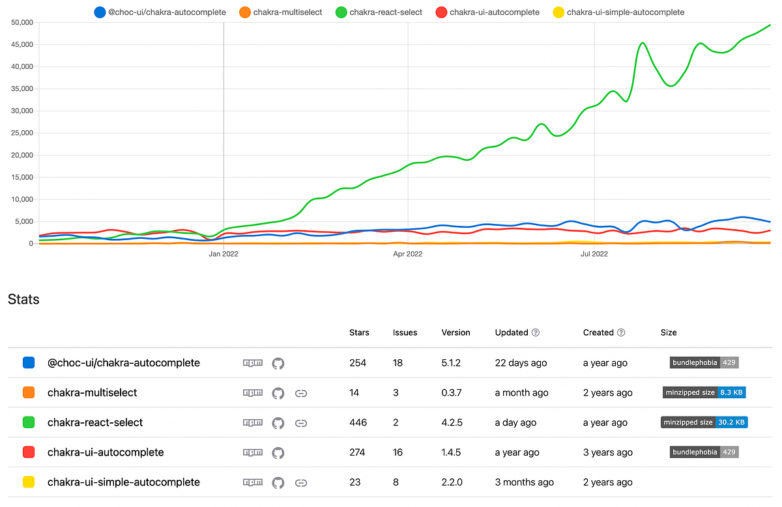Open the chakra-react-select package name link

pyautogui.click(x=95, y=422)
